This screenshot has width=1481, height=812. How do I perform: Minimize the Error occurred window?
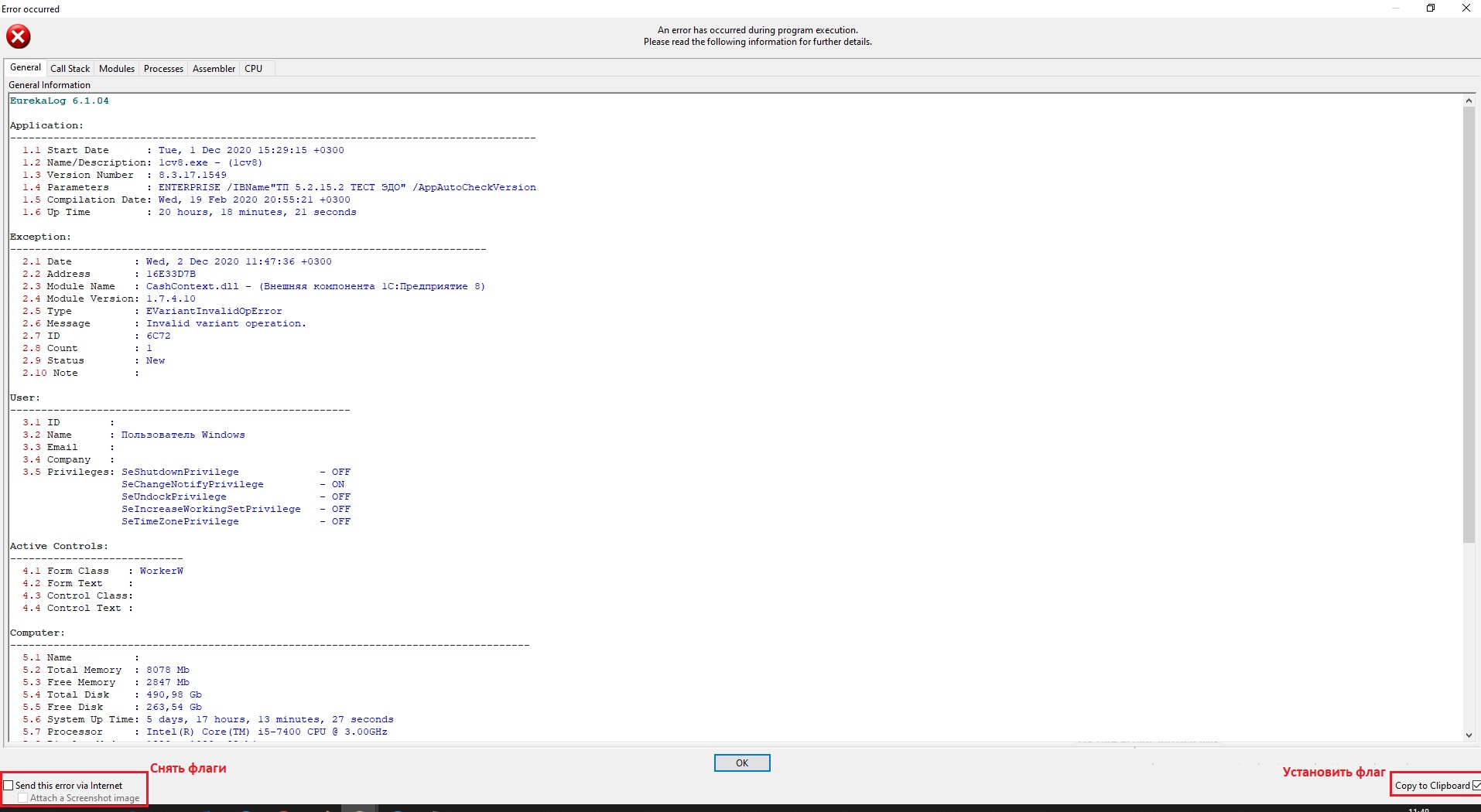pyautogui.click(x=1396, y=9)
